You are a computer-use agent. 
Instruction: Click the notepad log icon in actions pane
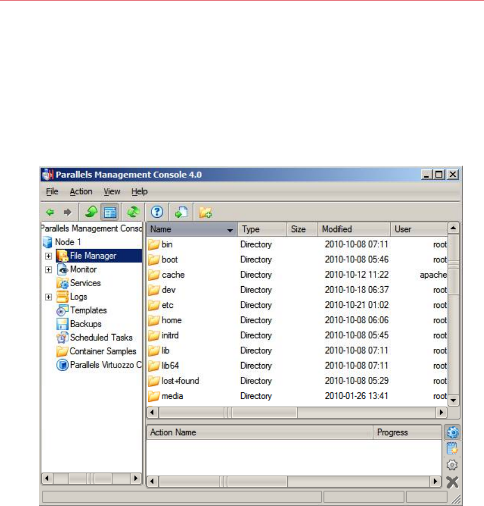[x=452, y=449]
